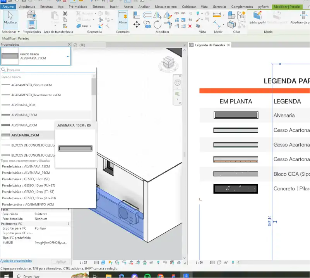Open the Ajuda de propriedades link
This screenshot has height=278, width=310.
[x=16, y=261]
